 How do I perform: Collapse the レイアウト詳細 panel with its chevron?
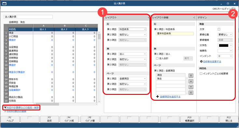(194, 18)
